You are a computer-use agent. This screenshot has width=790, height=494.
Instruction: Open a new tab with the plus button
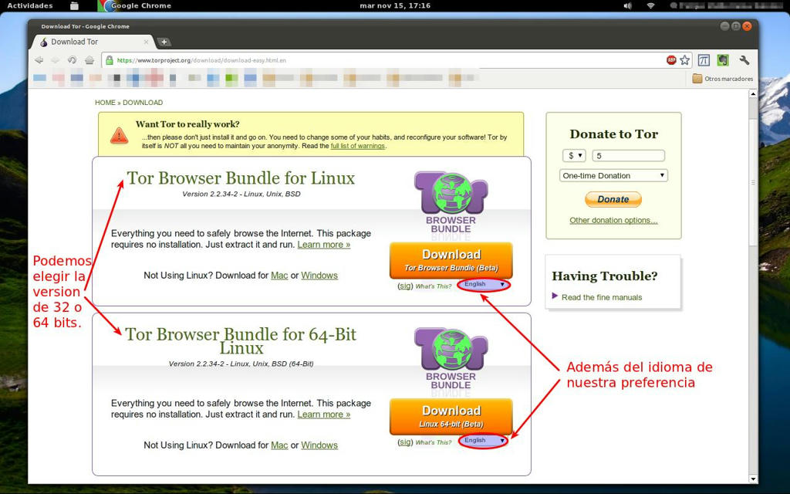[x=164, y=42]
